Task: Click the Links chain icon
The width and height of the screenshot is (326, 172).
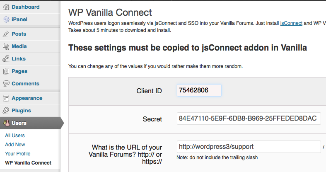Action: [6, 59]
